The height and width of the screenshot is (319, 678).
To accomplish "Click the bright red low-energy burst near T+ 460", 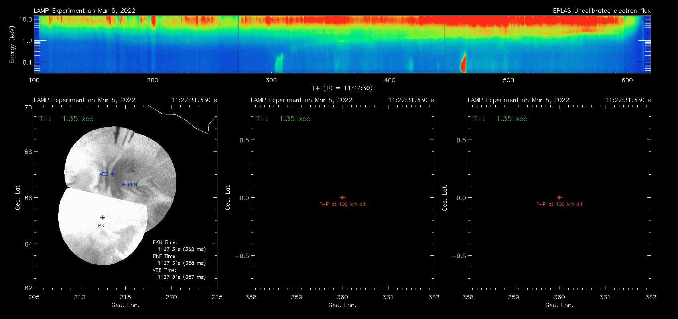I will pyautogui.click(x=463, y=64).
